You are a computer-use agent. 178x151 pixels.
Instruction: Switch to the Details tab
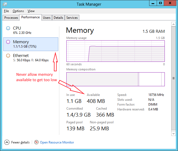tap(58, 18)
